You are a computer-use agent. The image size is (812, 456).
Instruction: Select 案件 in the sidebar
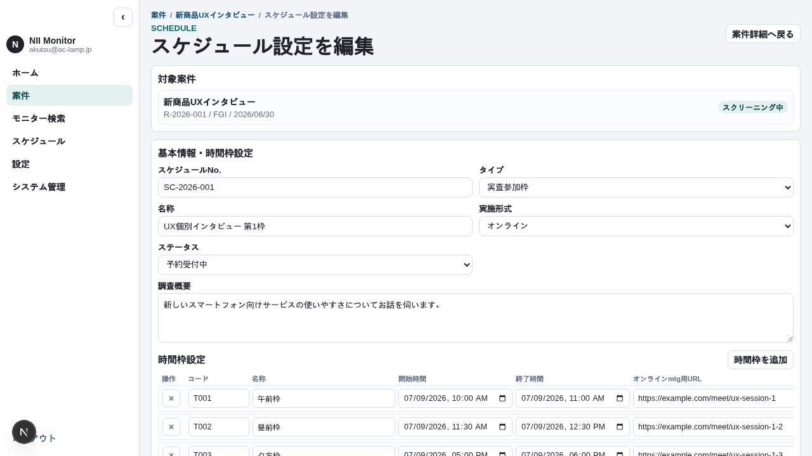[x=70, y=96]
